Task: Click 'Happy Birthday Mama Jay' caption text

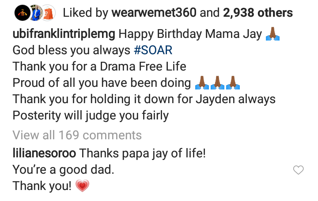Action: tap(190, 34)
